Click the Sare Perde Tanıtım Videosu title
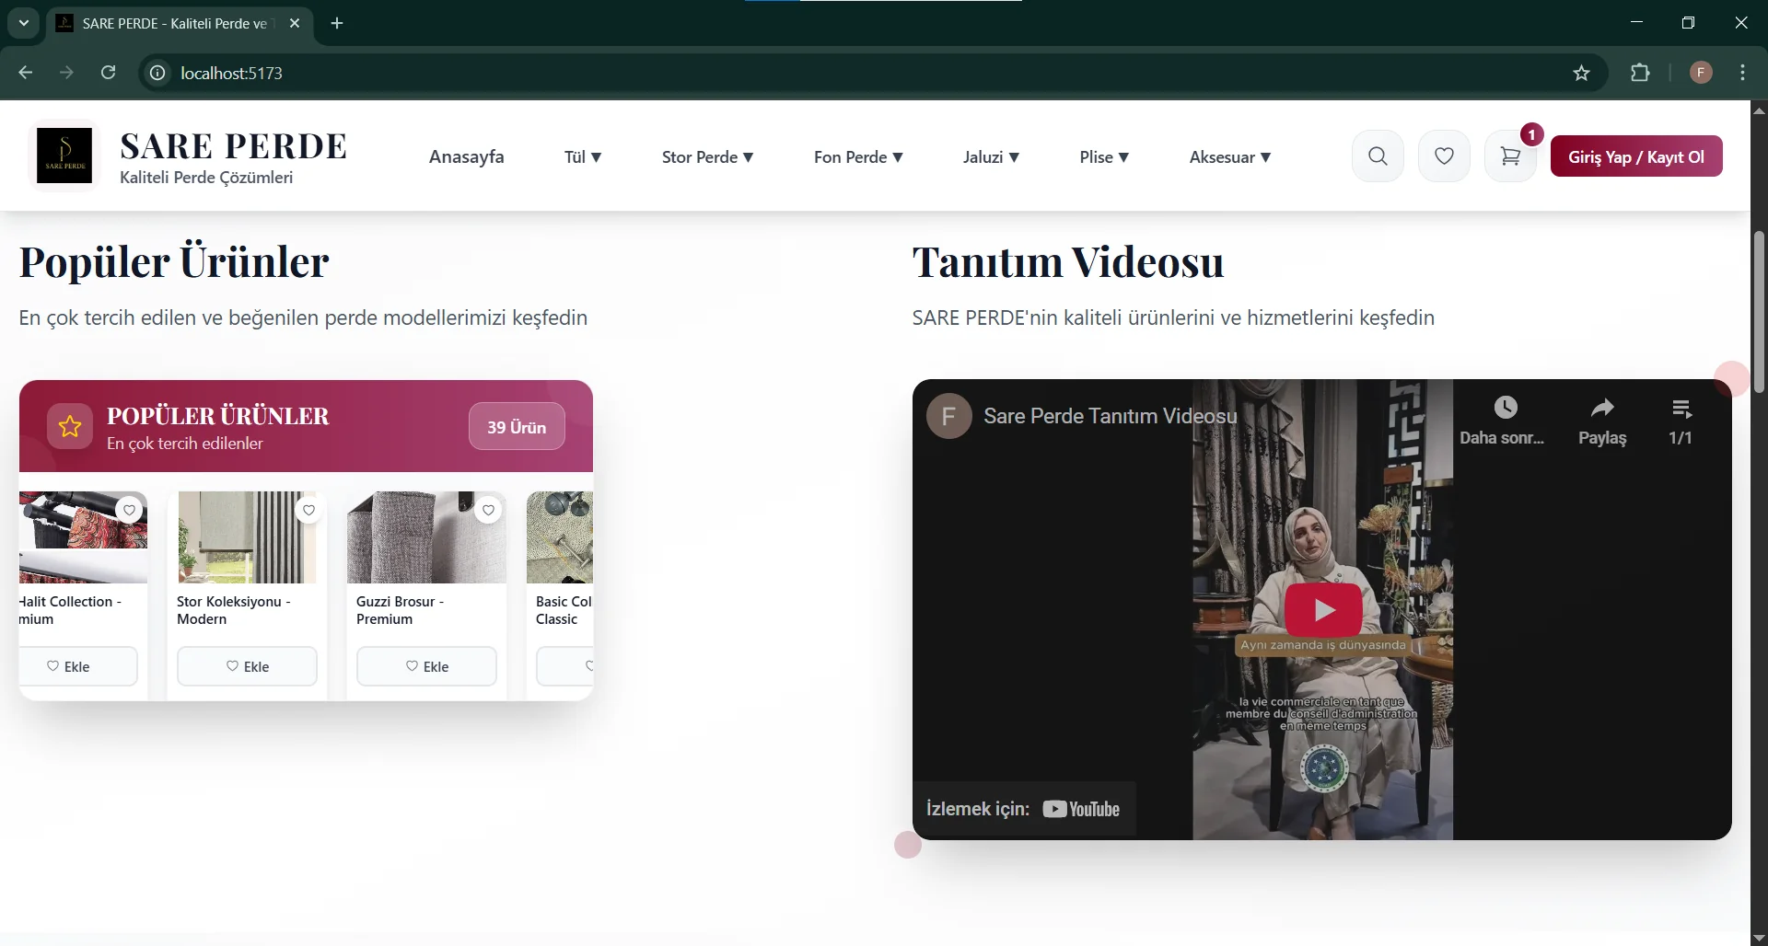The height and width of the screenshot is (946, 1768). (1111, 416)
